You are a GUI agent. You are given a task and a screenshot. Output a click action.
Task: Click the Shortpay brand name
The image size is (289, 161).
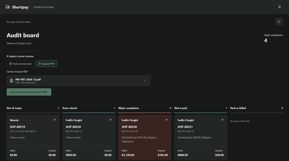click(x=20, y=7)
